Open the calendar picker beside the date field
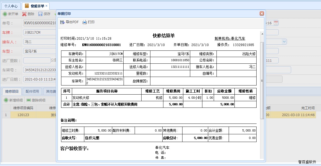 click(x=276, y=23)
